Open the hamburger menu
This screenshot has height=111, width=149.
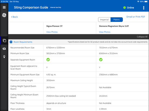click(4, 7)
